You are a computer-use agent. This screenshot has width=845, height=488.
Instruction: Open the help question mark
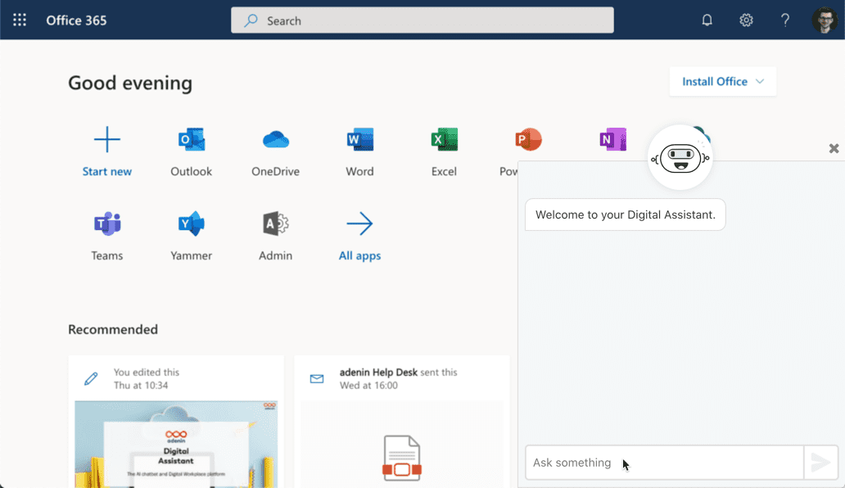coord(785,20)
